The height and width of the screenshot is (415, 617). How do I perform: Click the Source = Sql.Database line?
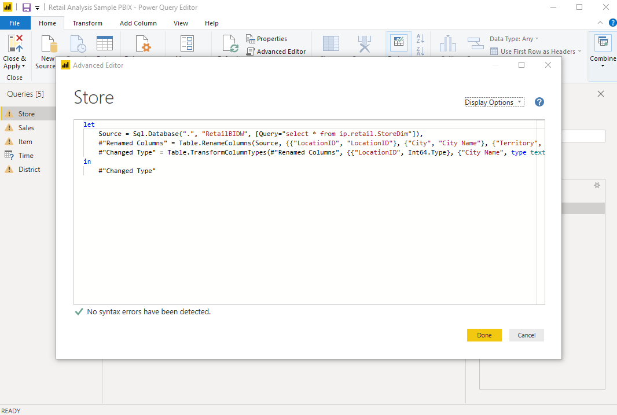[x=260, y=134]
